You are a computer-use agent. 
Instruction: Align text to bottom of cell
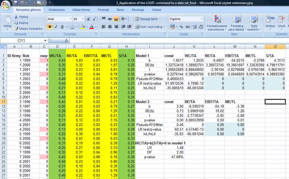(116, 19)
